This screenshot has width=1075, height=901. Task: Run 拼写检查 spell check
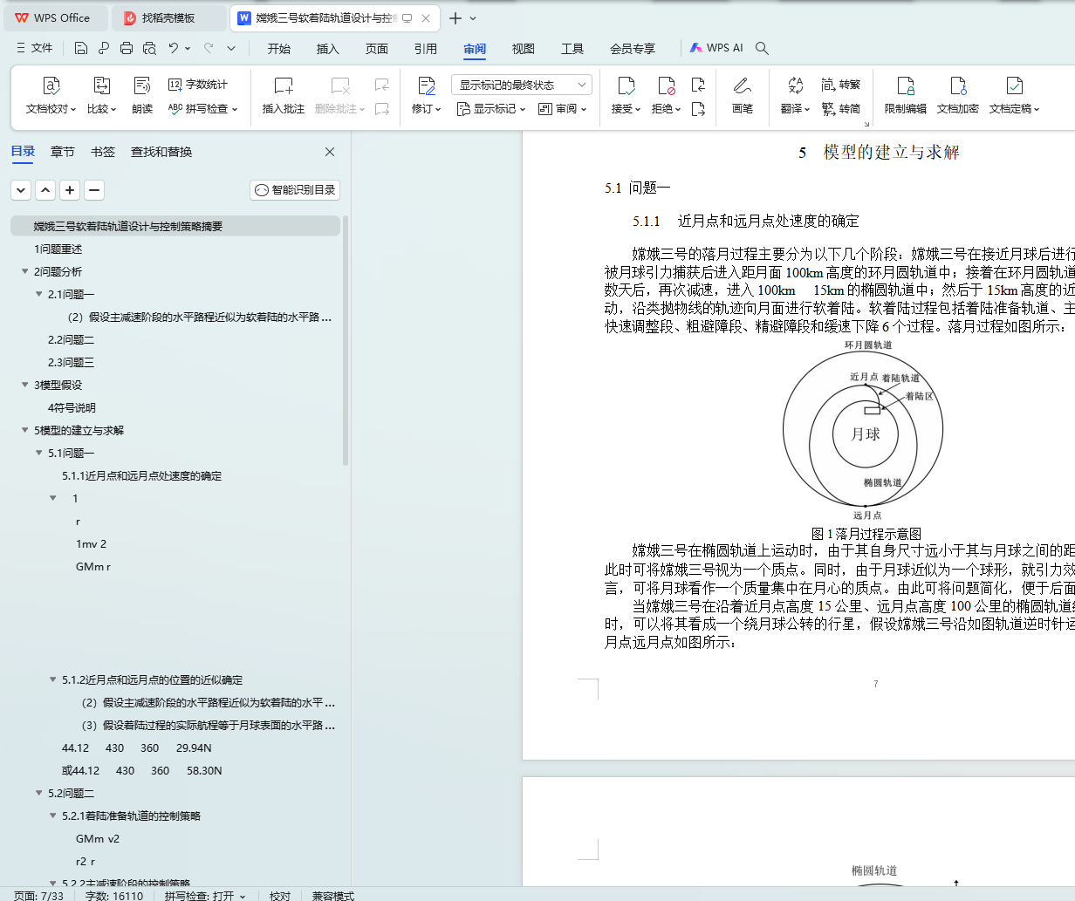202,109
